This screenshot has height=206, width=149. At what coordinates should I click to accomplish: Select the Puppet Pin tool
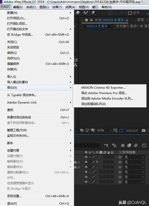coord(93,13)
